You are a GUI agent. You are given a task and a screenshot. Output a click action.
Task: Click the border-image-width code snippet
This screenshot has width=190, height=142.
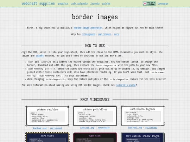pos(55,79)
